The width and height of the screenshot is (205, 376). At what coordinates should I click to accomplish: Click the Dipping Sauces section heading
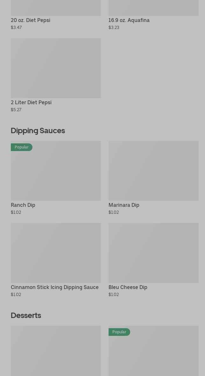click(38, 131)
